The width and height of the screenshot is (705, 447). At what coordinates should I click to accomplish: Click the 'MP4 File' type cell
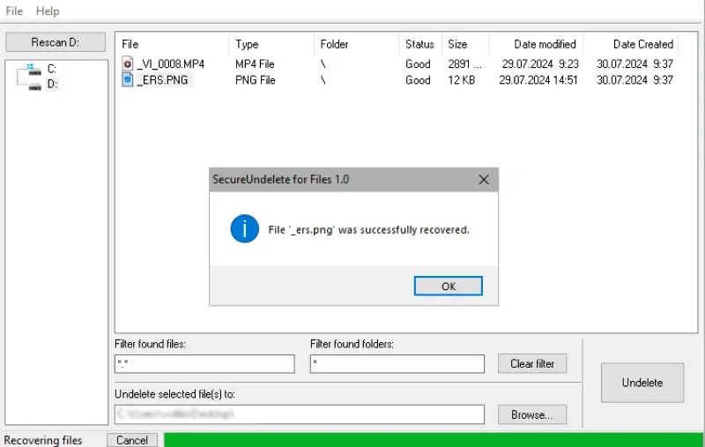tap(255, 63)
